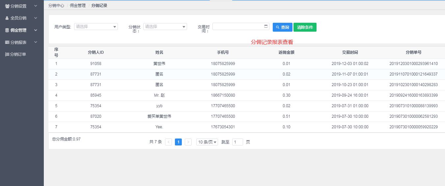The height and width of the screenshot is (186, 445).
Task: Click the 返佣金额 value 0.30
Action: point(286,95)
